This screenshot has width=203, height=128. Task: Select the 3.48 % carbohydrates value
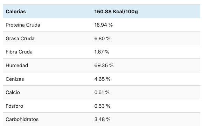[103, 119]
